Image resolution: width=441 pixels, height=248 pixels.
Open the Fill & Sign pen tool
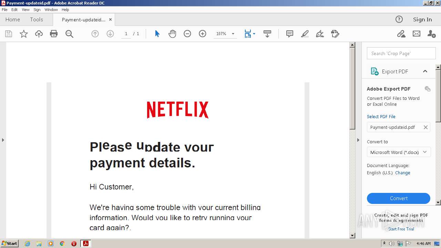tap(320, 34)
